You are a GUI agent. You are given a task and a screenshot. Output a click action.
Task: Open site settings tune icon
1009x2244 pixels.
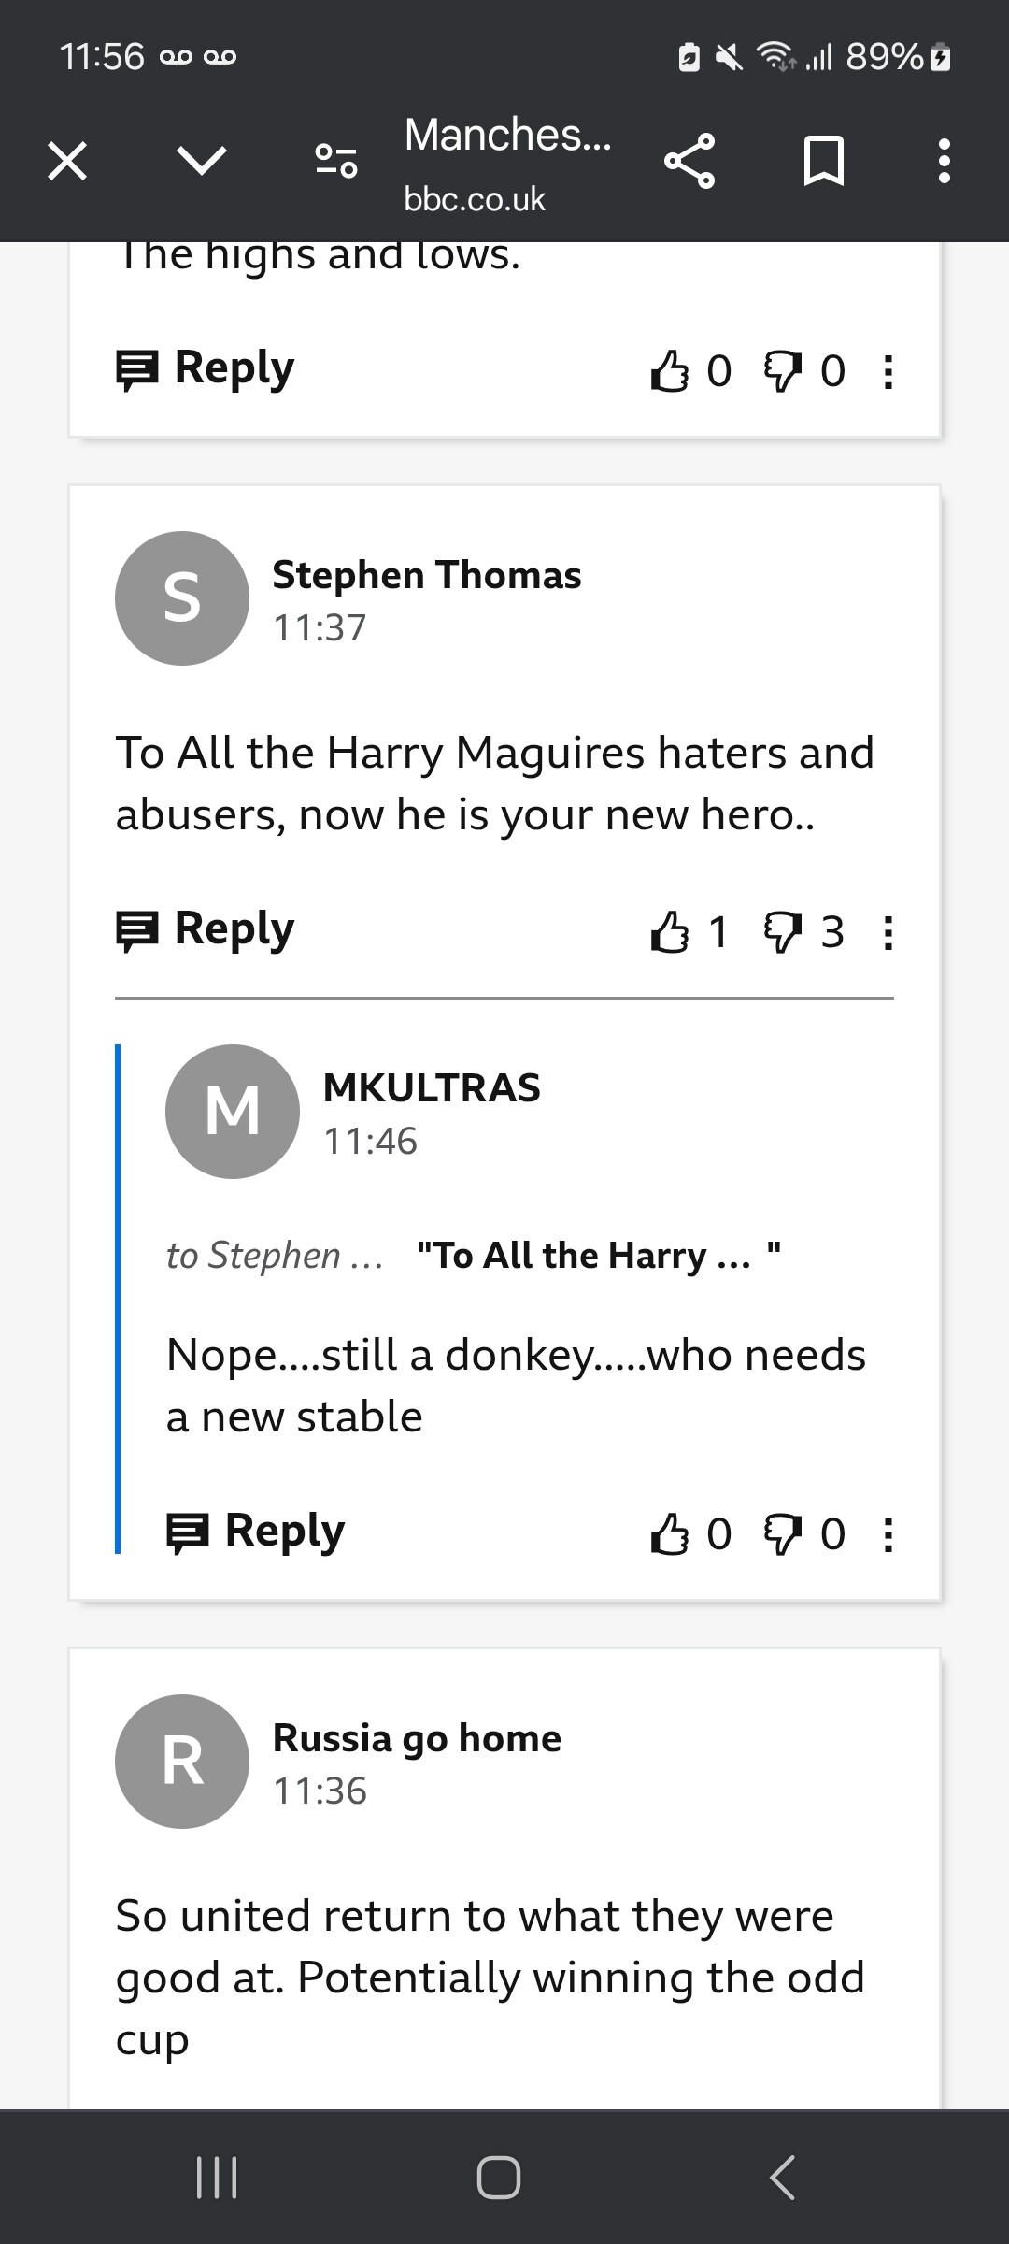point(336,161)
